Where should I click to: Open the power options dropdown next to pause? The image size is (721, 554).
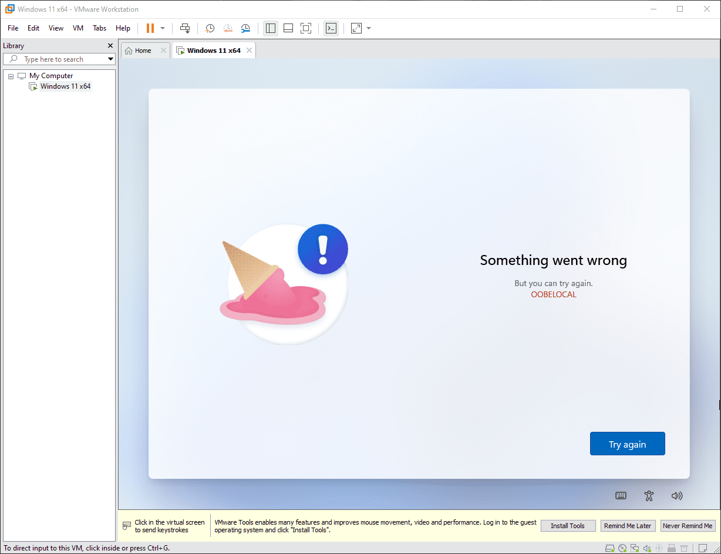pyautogui.click(x=163, y=28)
